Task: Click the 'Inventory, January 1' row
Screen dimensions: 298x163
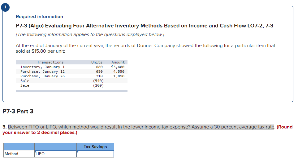Action: (x=71, y=67)
